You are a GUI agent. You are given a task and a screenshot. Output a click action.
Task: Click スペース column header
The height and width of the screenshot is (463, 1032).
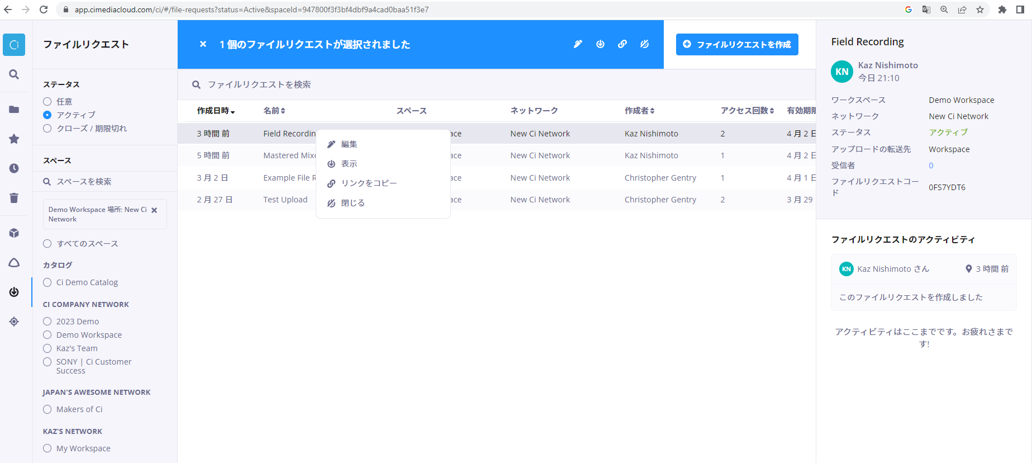(411, 111)
